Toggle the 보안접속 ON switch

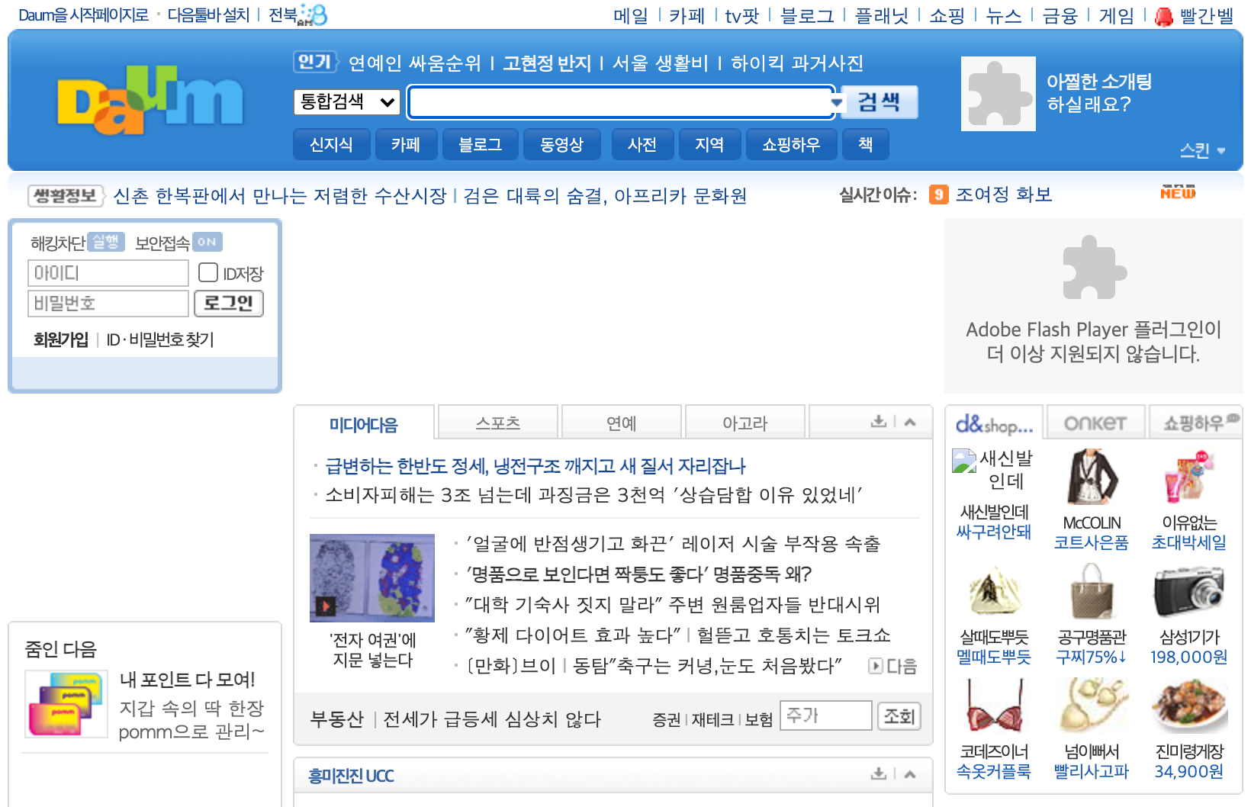207,242
